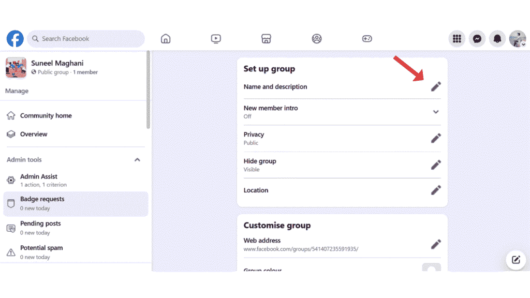530x298 pixels.
Task: Open the Marketplace icon
Action: point(266,39)
